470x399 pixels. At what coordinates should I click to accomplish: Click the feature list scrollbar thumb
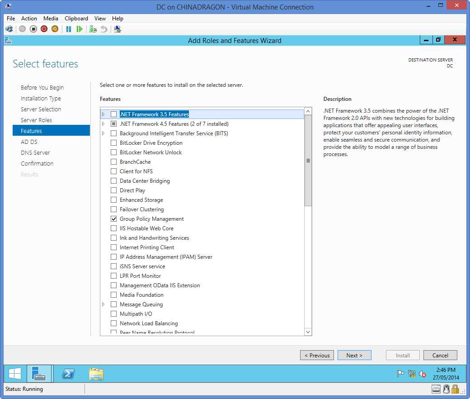pos(308,161)
